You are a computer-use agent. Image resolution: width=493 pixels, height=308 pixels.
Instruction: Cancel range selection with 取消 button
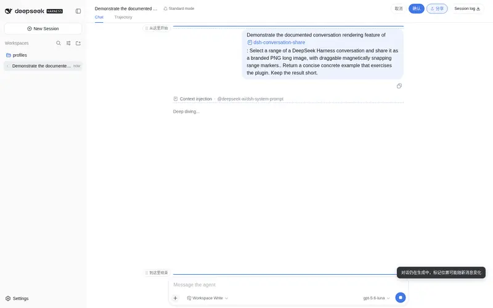398,9
